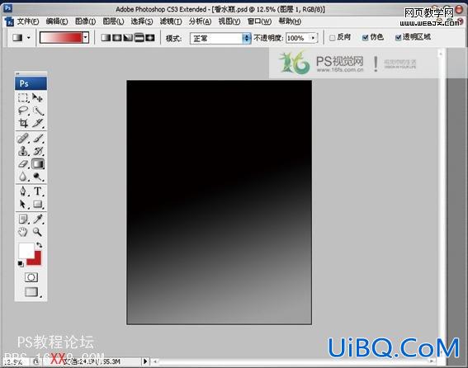Select the Dodge tool
The image size is (468, 368).
click(38, 177)
